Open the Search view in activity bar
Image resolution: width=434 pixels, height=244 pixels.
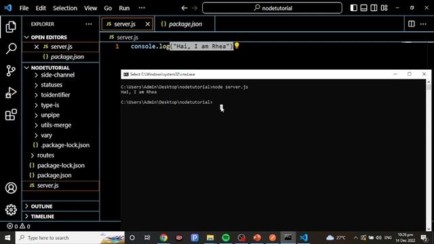coord(11,49)
